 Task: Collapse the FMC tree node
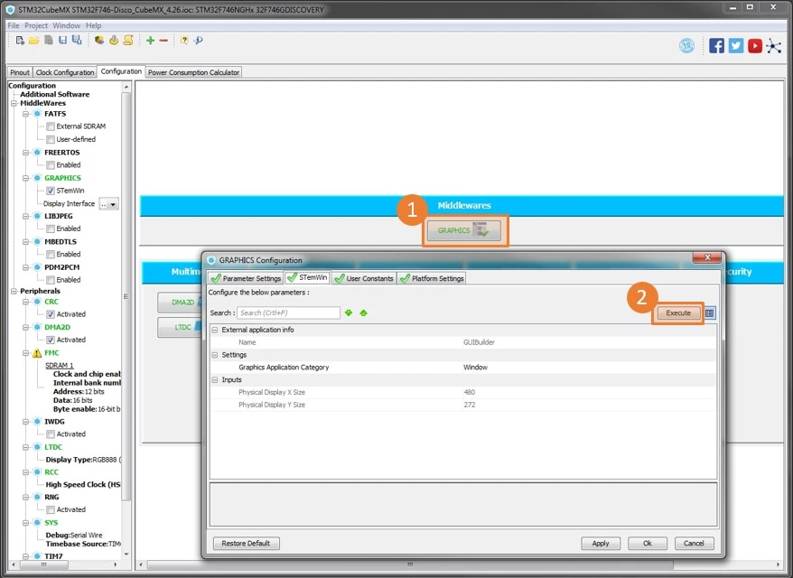[25, 353]
